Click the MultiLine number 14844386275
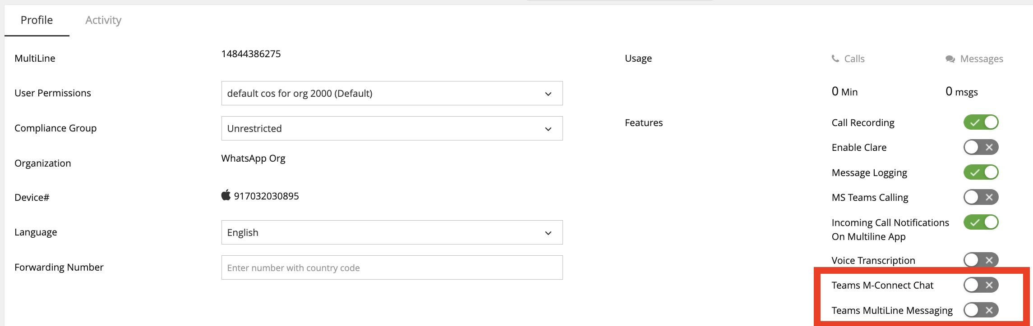Image resolution: width=1033 pixels, height=326 pixels. 251,54
